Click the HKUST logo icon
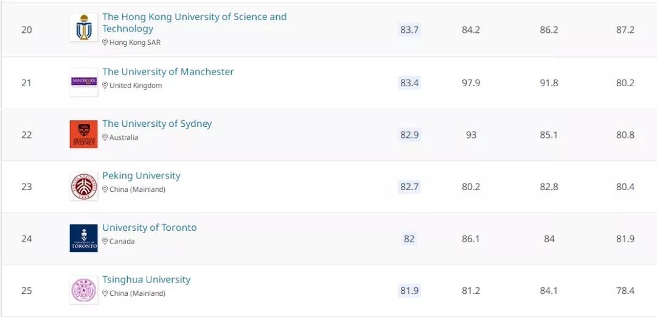The height and width of the screenshot is (317, 657). (x=83, y=28)
